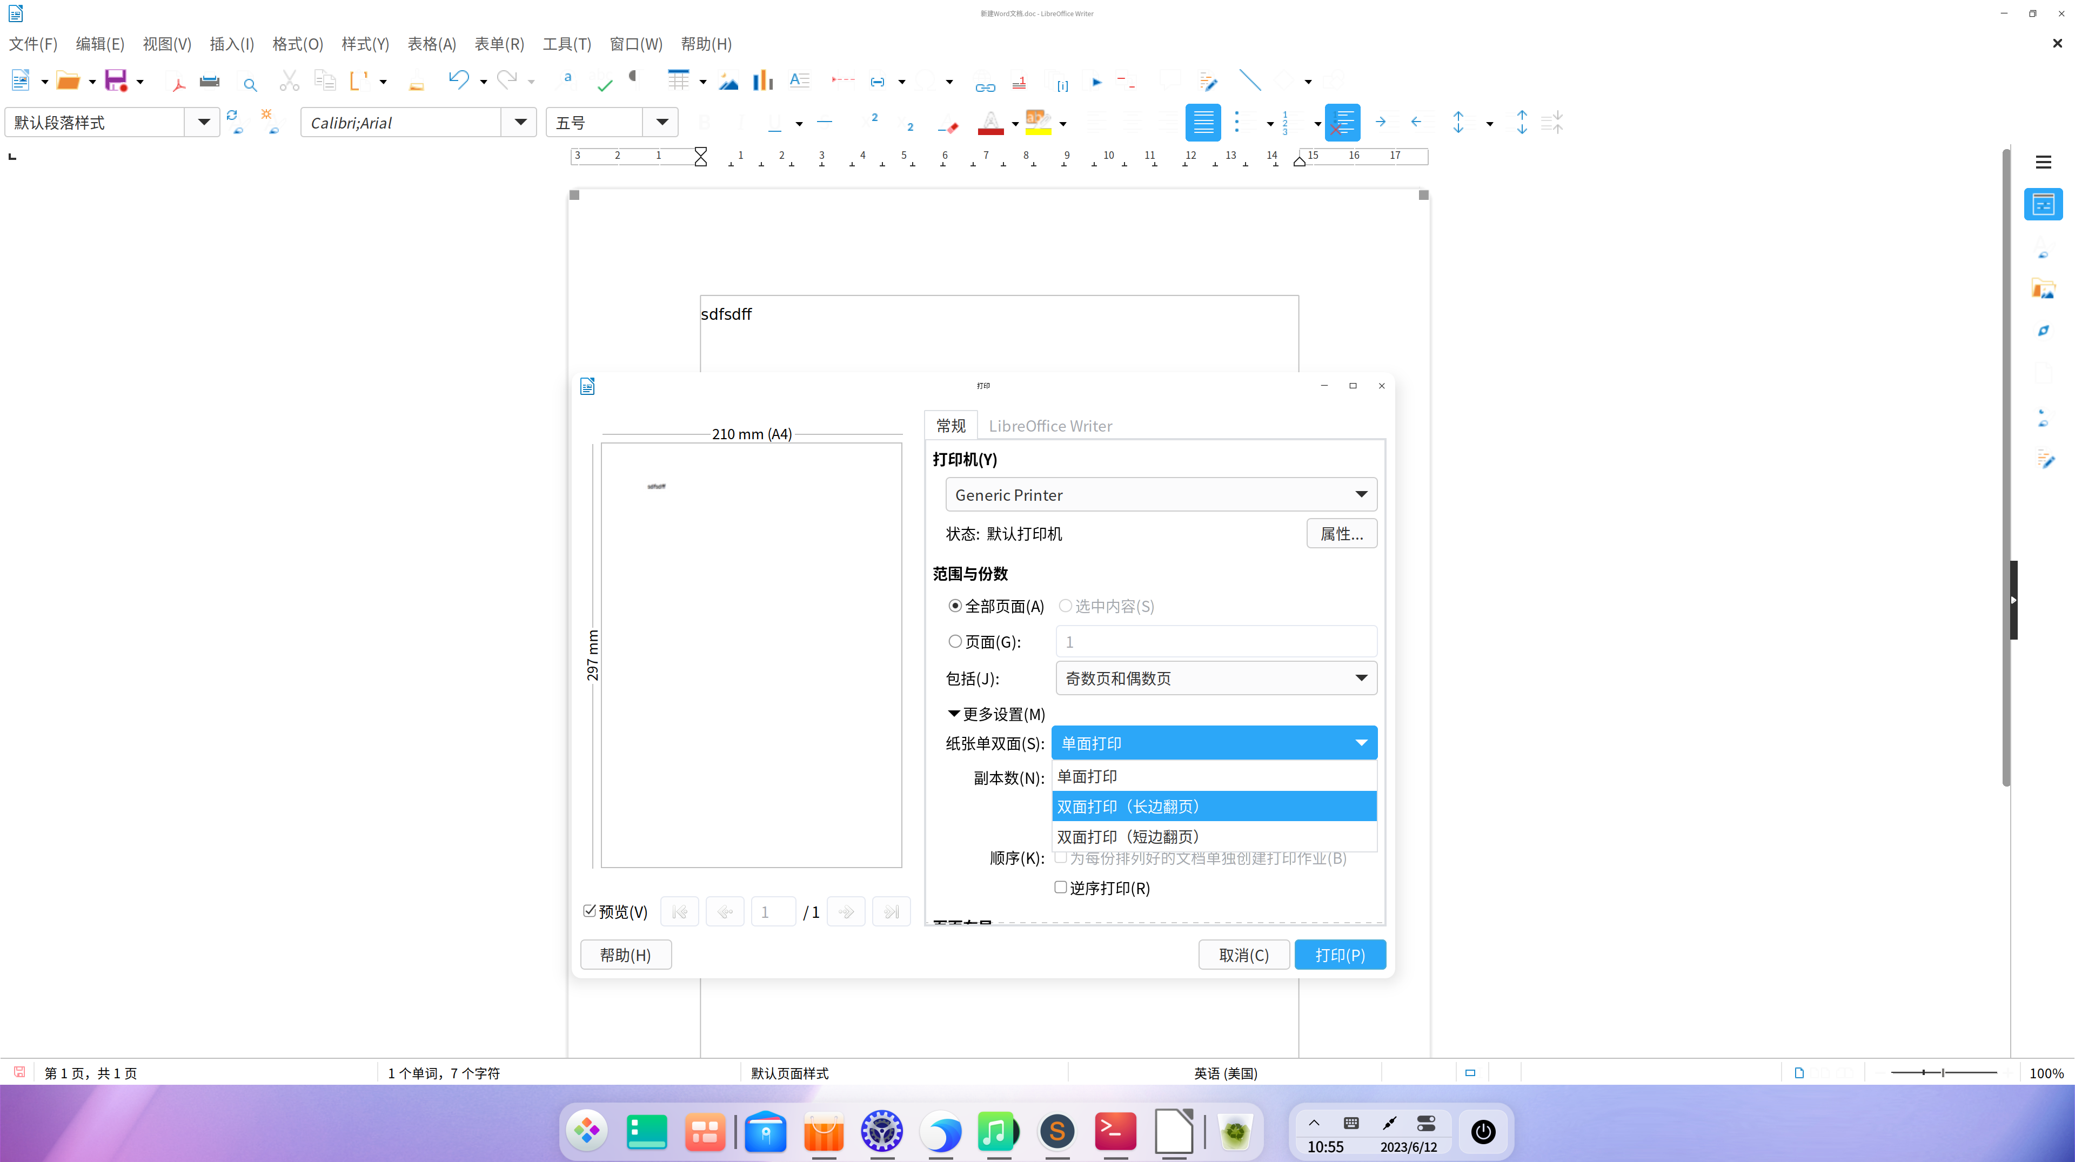This screenshot has width=2075, height=1162.
Task: Open the sidebar Properties panel icon
Action: pyautogui.click(x=2043, y=205)
